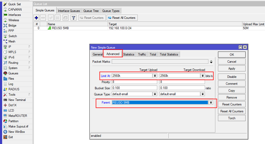
Task: Expand the Packet Marks list arrows
Action: tap(211, 62)
